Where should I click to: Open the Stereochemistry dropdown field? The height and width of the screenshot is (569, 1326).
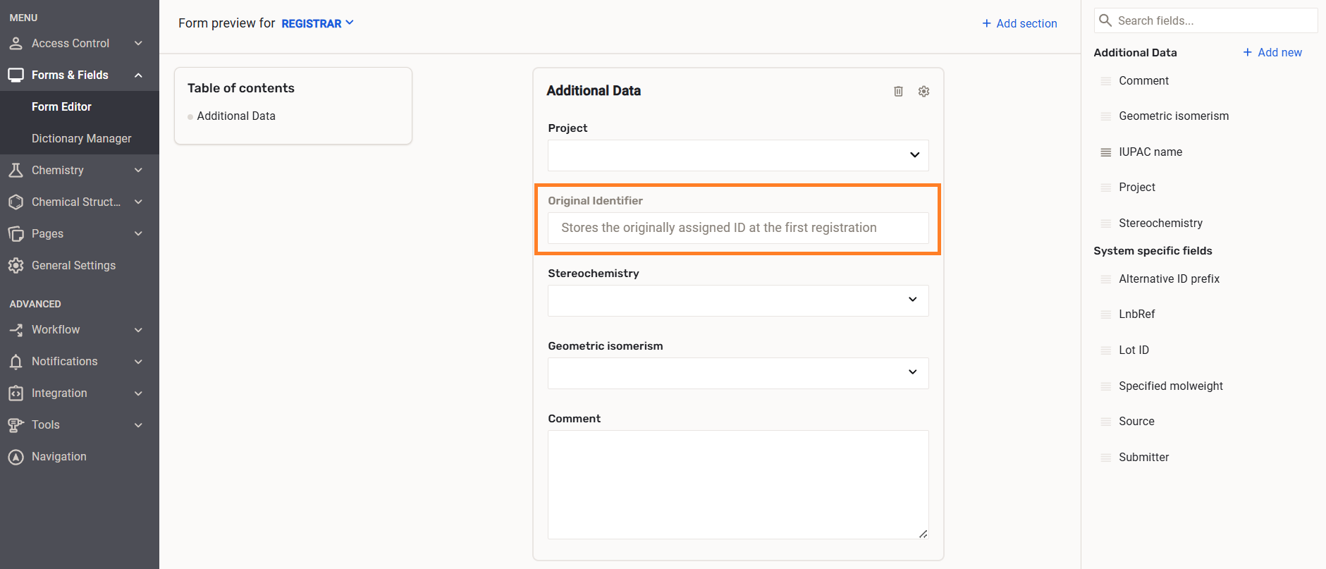(x=737, y=300)
